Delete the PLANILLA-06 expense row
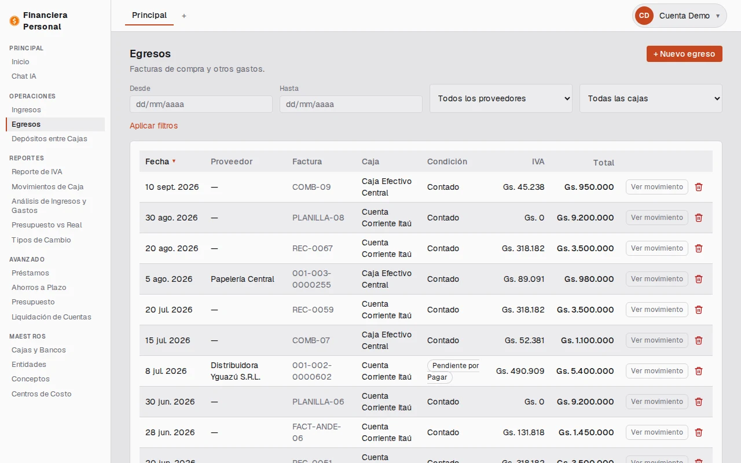Image resolution: width=741 pixels, height=463 pixels. (699, 402)
